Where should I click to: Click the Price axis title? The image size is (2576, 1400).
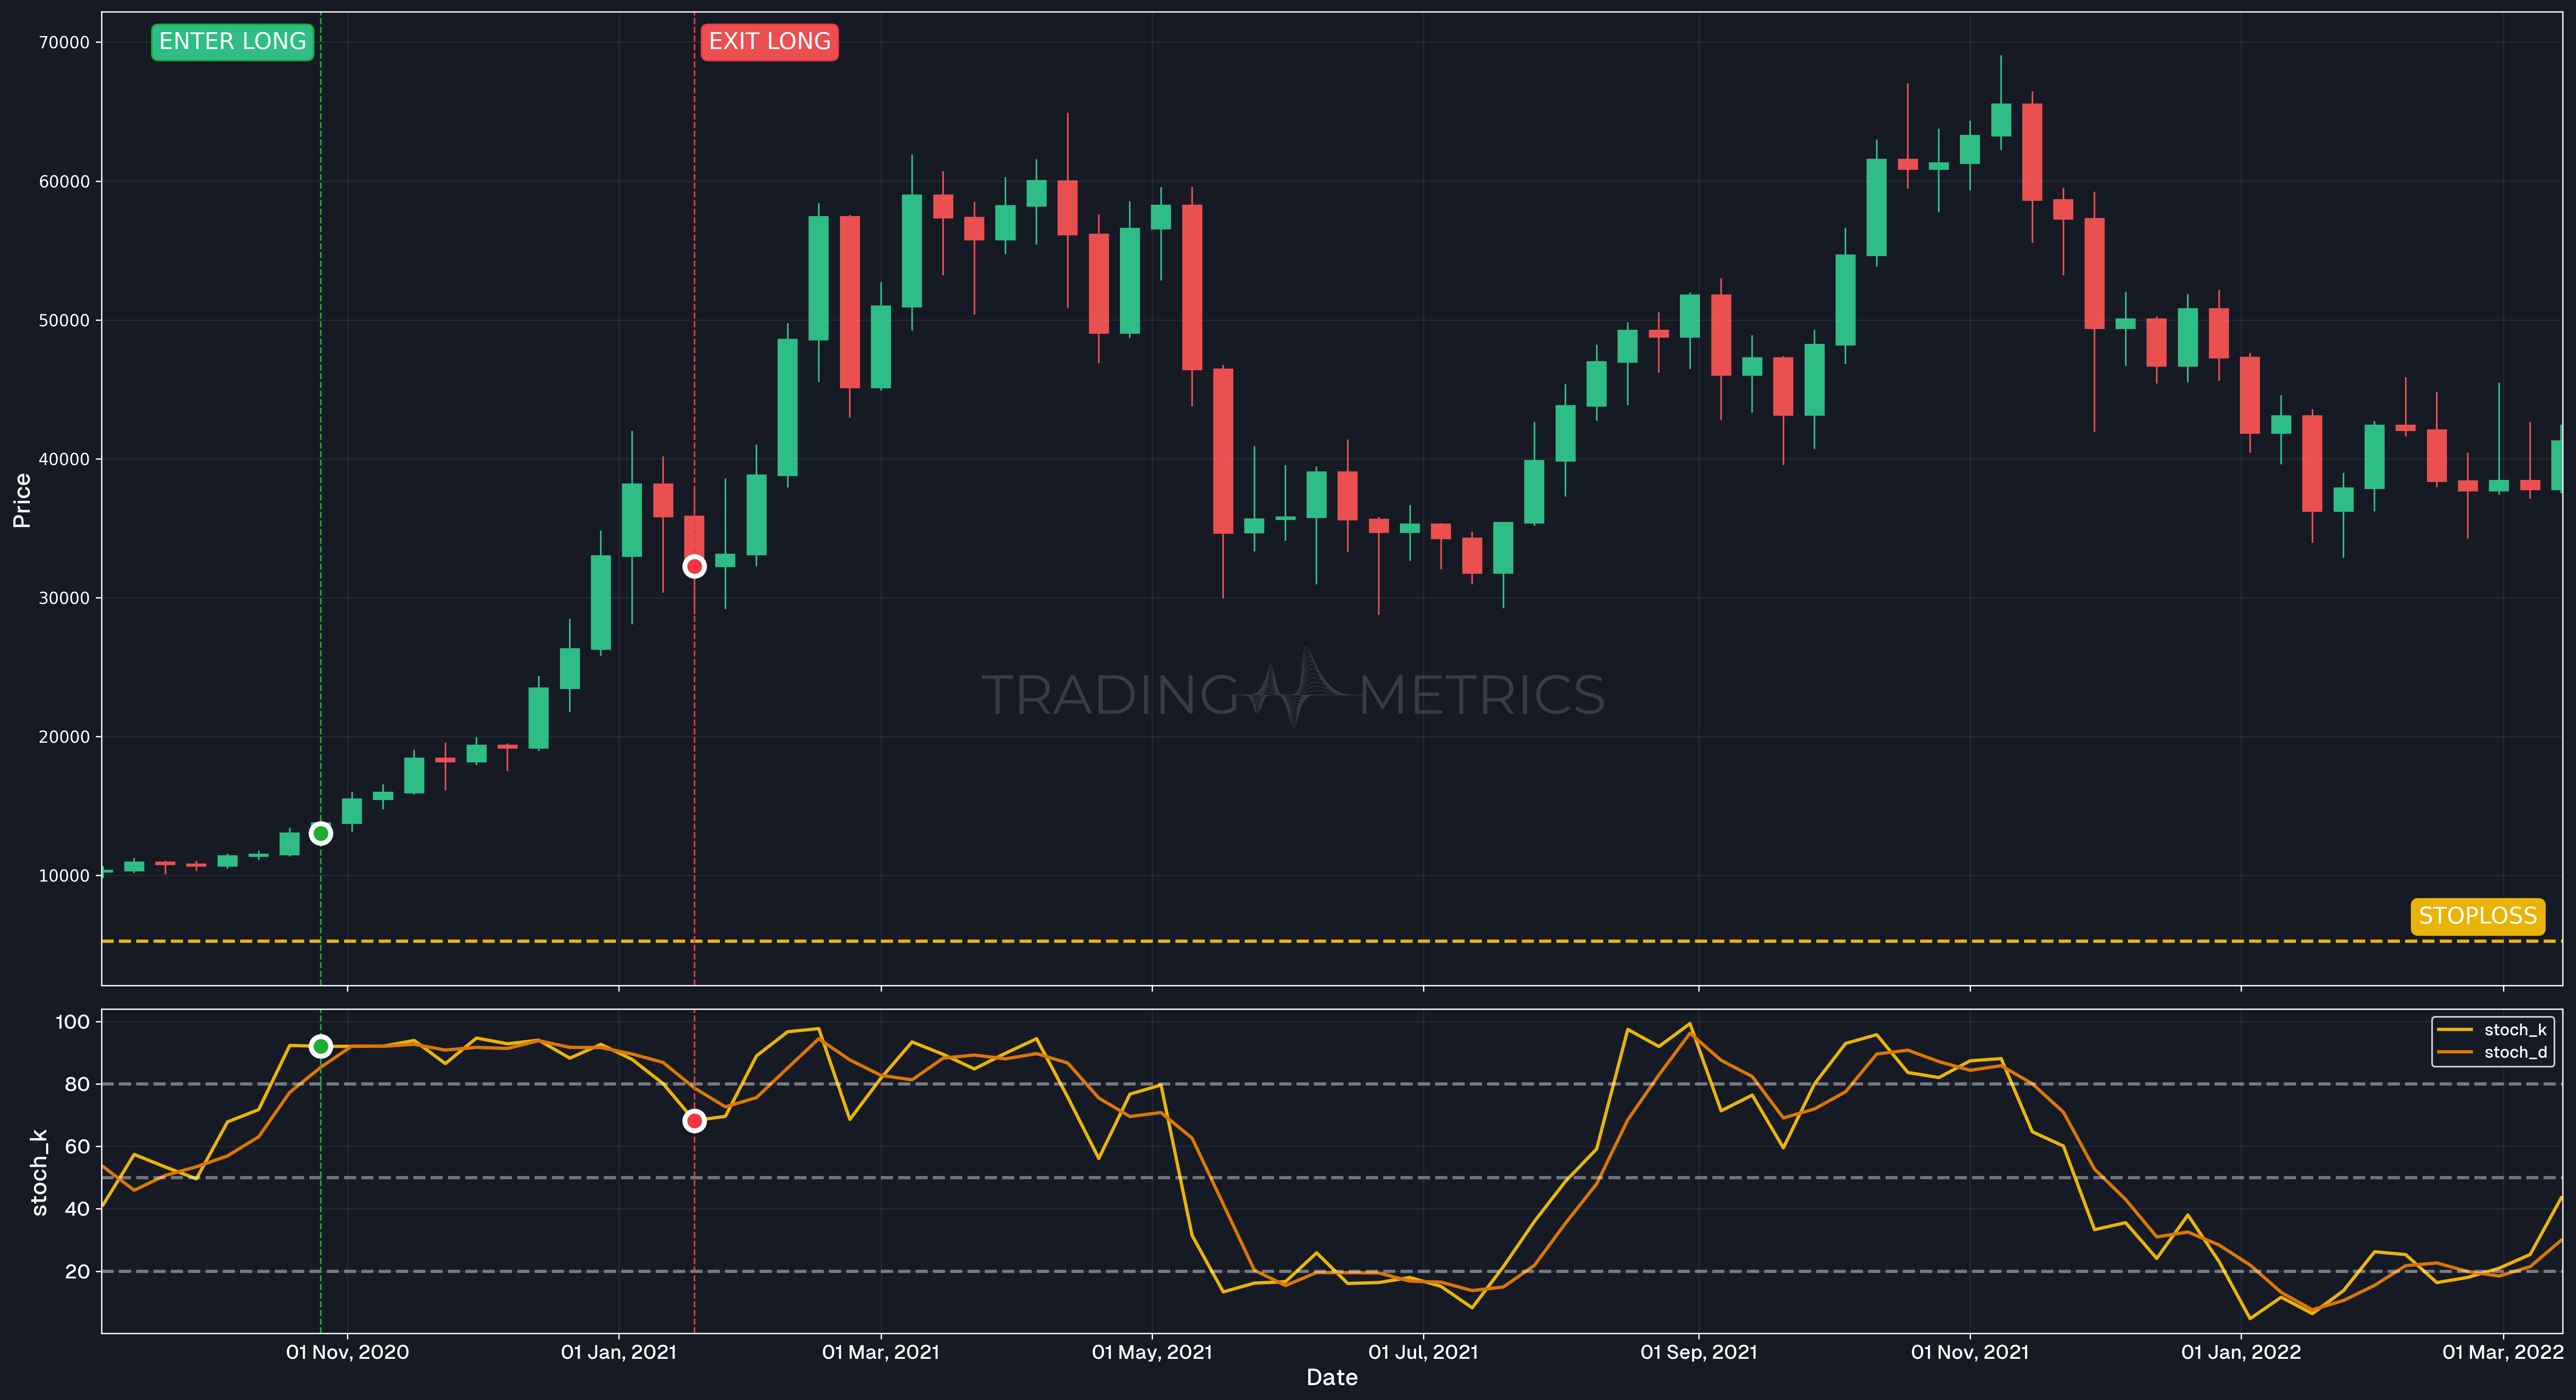click(22, 500)
